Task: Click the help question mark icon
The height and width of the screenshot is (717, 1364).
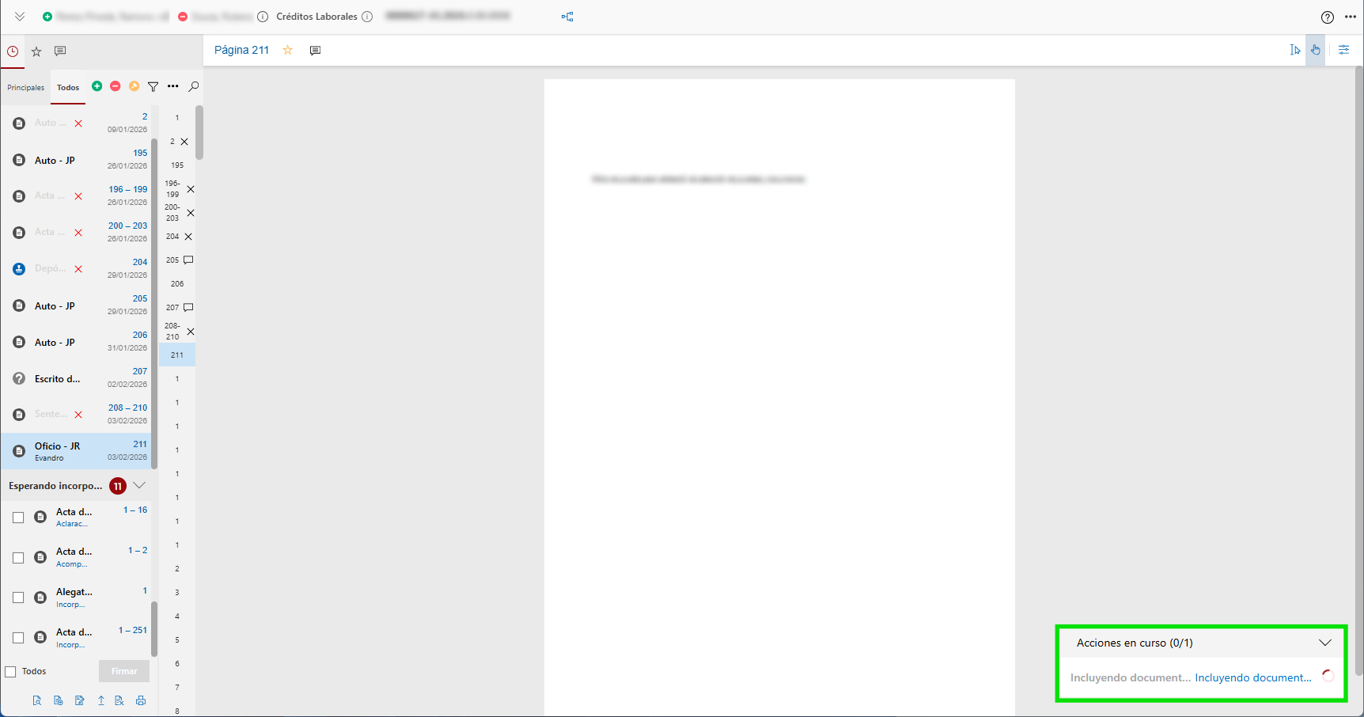Action: 1328,17
